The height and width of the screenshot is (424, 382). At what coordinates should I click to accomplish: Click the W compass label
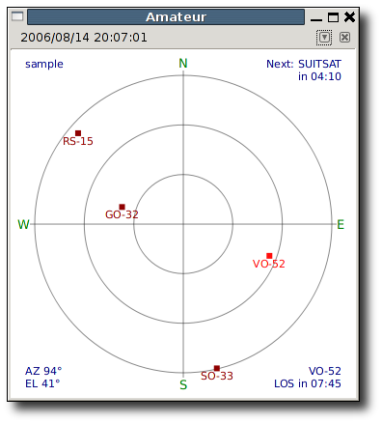[x=23, y=224]
